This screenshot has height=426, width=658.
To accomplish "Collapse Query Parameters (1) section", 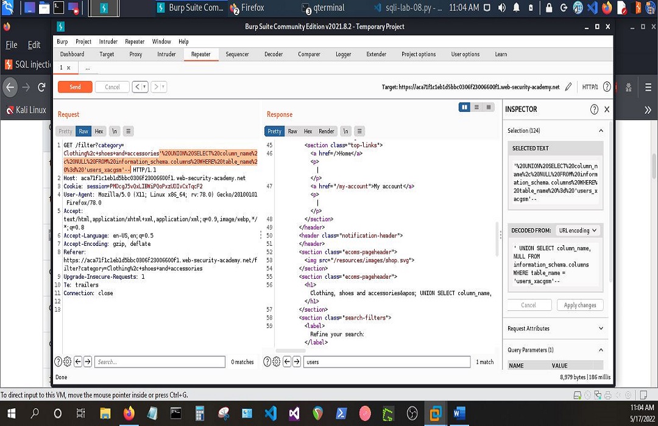I will point(601,350).
